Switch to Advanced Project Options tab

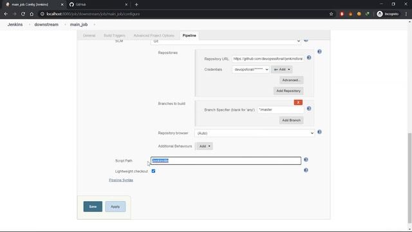pyautogui.click(x=154, y=35)
